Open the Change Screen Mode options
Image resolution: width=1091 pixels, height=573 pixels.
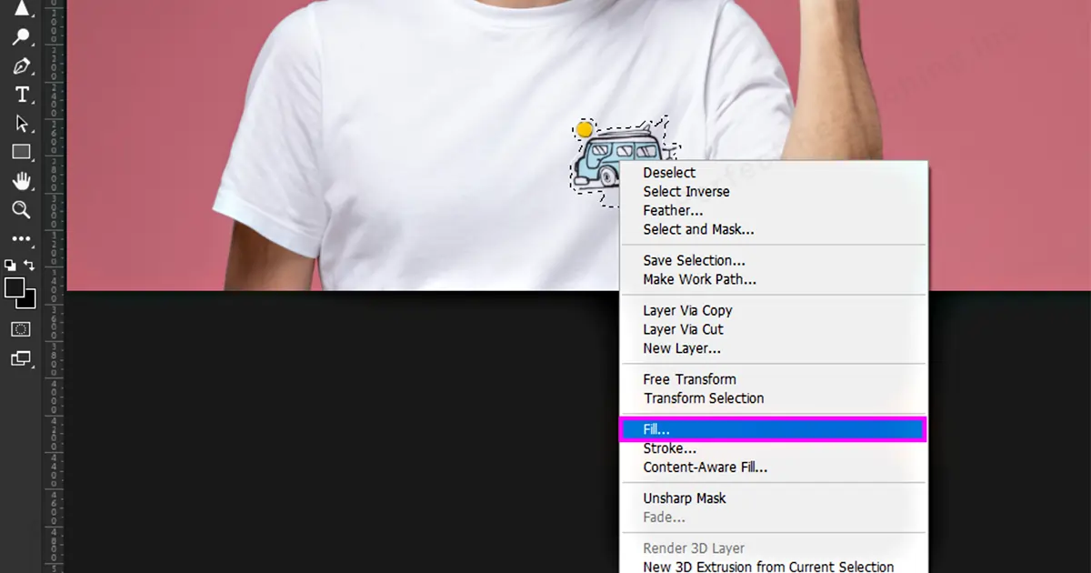tap(21, 358)
